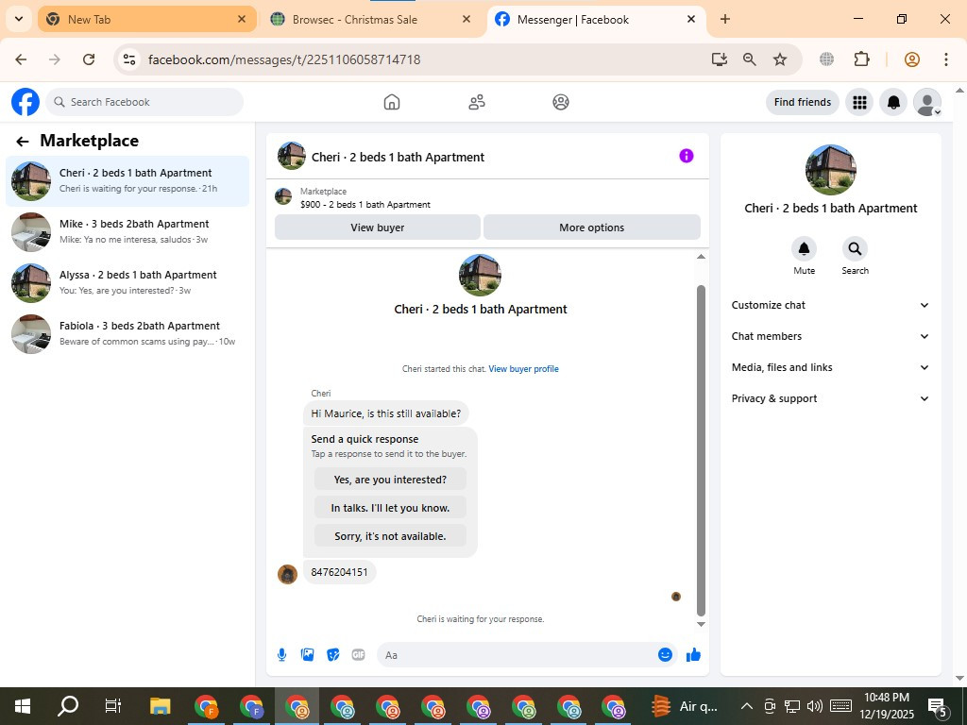Search within the Cheri conversation

[x=855, y=249]
